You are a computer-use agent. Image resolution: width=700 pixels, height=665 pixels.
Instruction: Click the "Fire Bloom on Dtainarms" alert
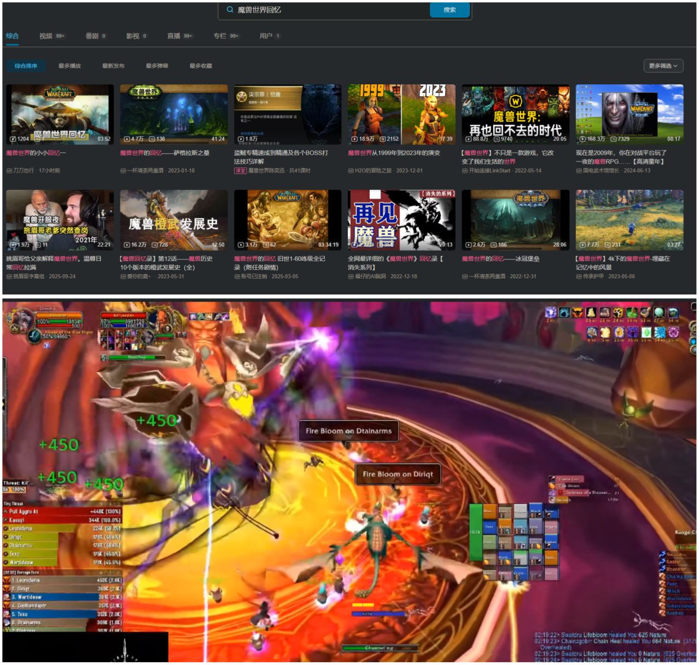click(x=348, y=431)
